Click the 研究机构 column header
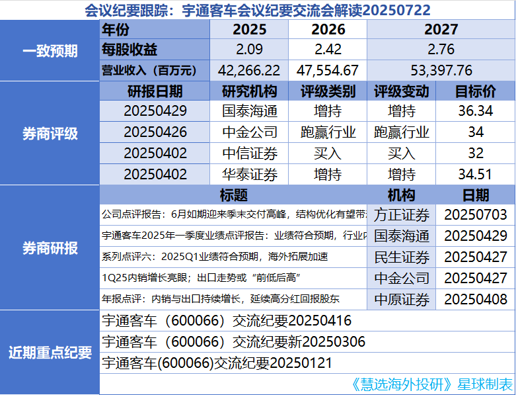Image resolution: width=516 pixels, height=395 pixels. [x=250, y=91]
